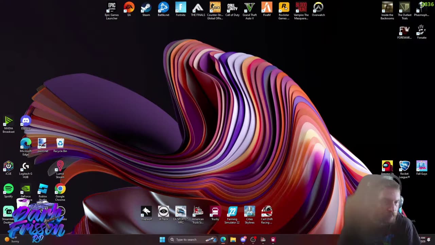The height and width of the screenshot is (245, 435).
Task: Select the Discord desktop shortcut
Action: (26, 123)
